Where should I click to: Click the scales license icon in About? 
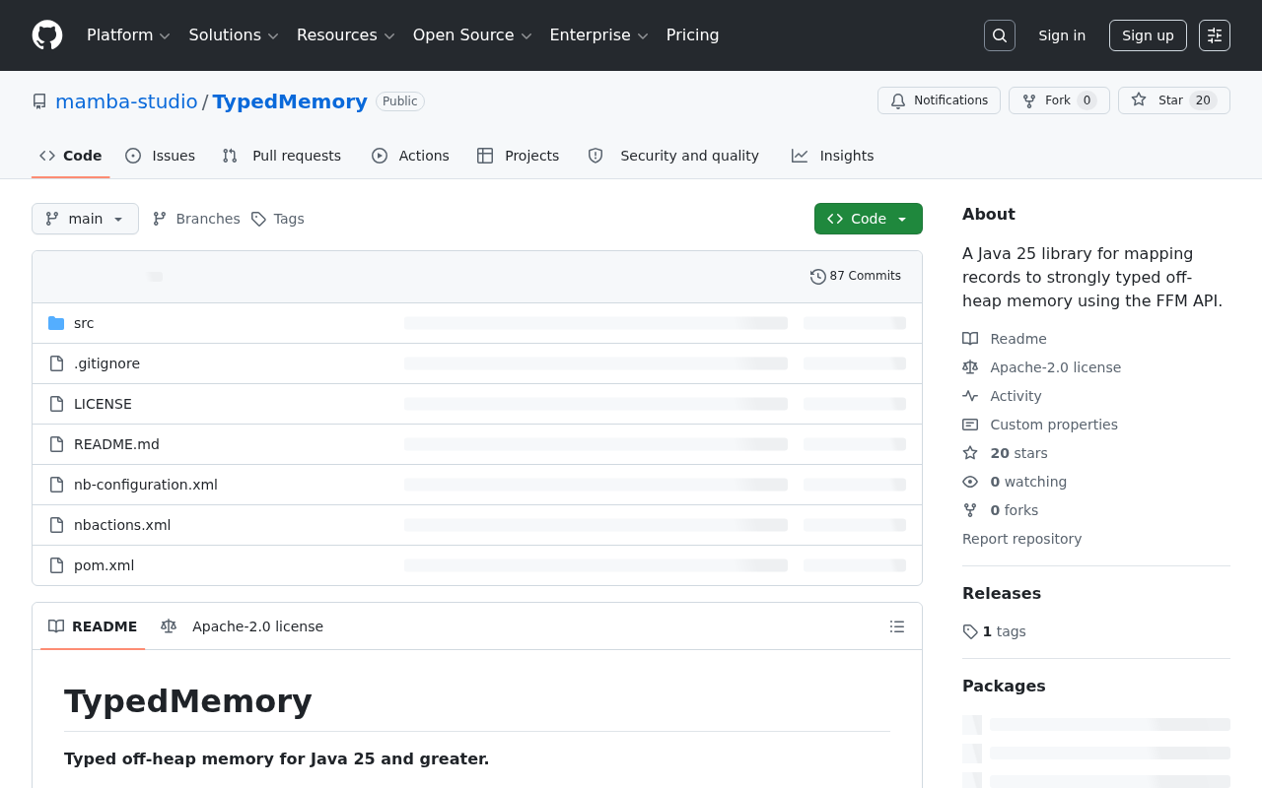(x=970, y=367)
